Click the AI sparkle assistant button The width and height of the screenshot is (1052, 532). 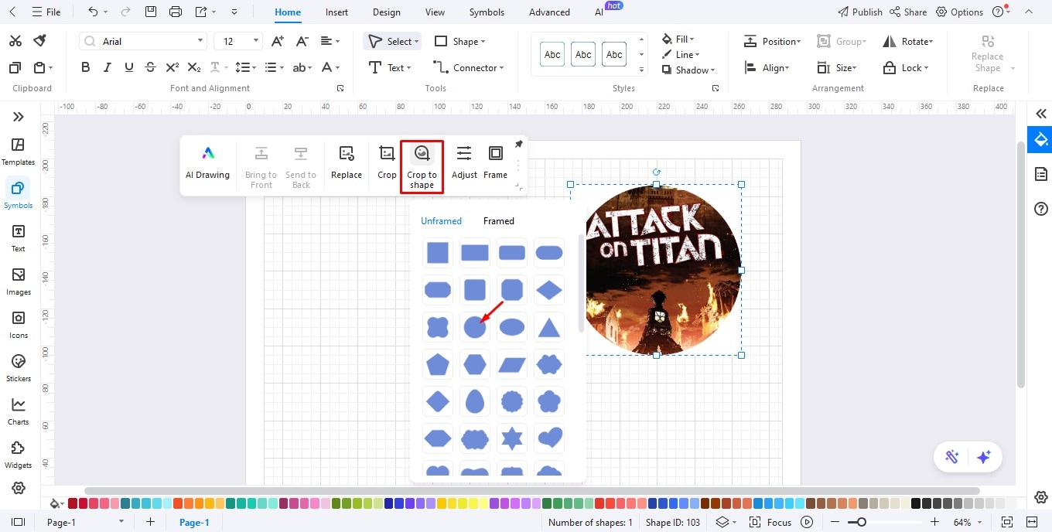pyautogui.click(x=984, y=457)
